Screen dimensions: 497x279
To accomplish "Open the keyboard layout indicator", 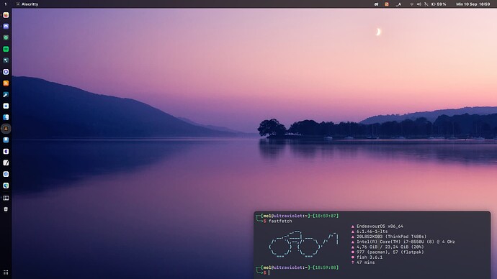I will [x=398, y=4].
